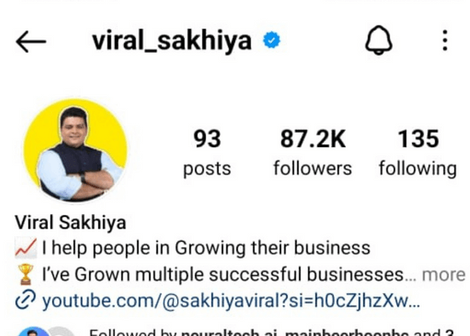Tap the following label text
The height and width of the screenshot is (336, 470).
(418, 169)
